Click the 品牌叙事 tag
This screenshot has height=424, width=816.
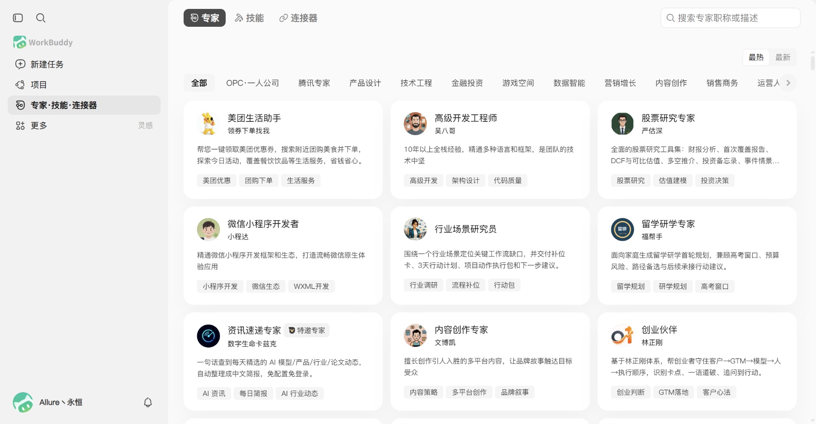click(515, 392)
